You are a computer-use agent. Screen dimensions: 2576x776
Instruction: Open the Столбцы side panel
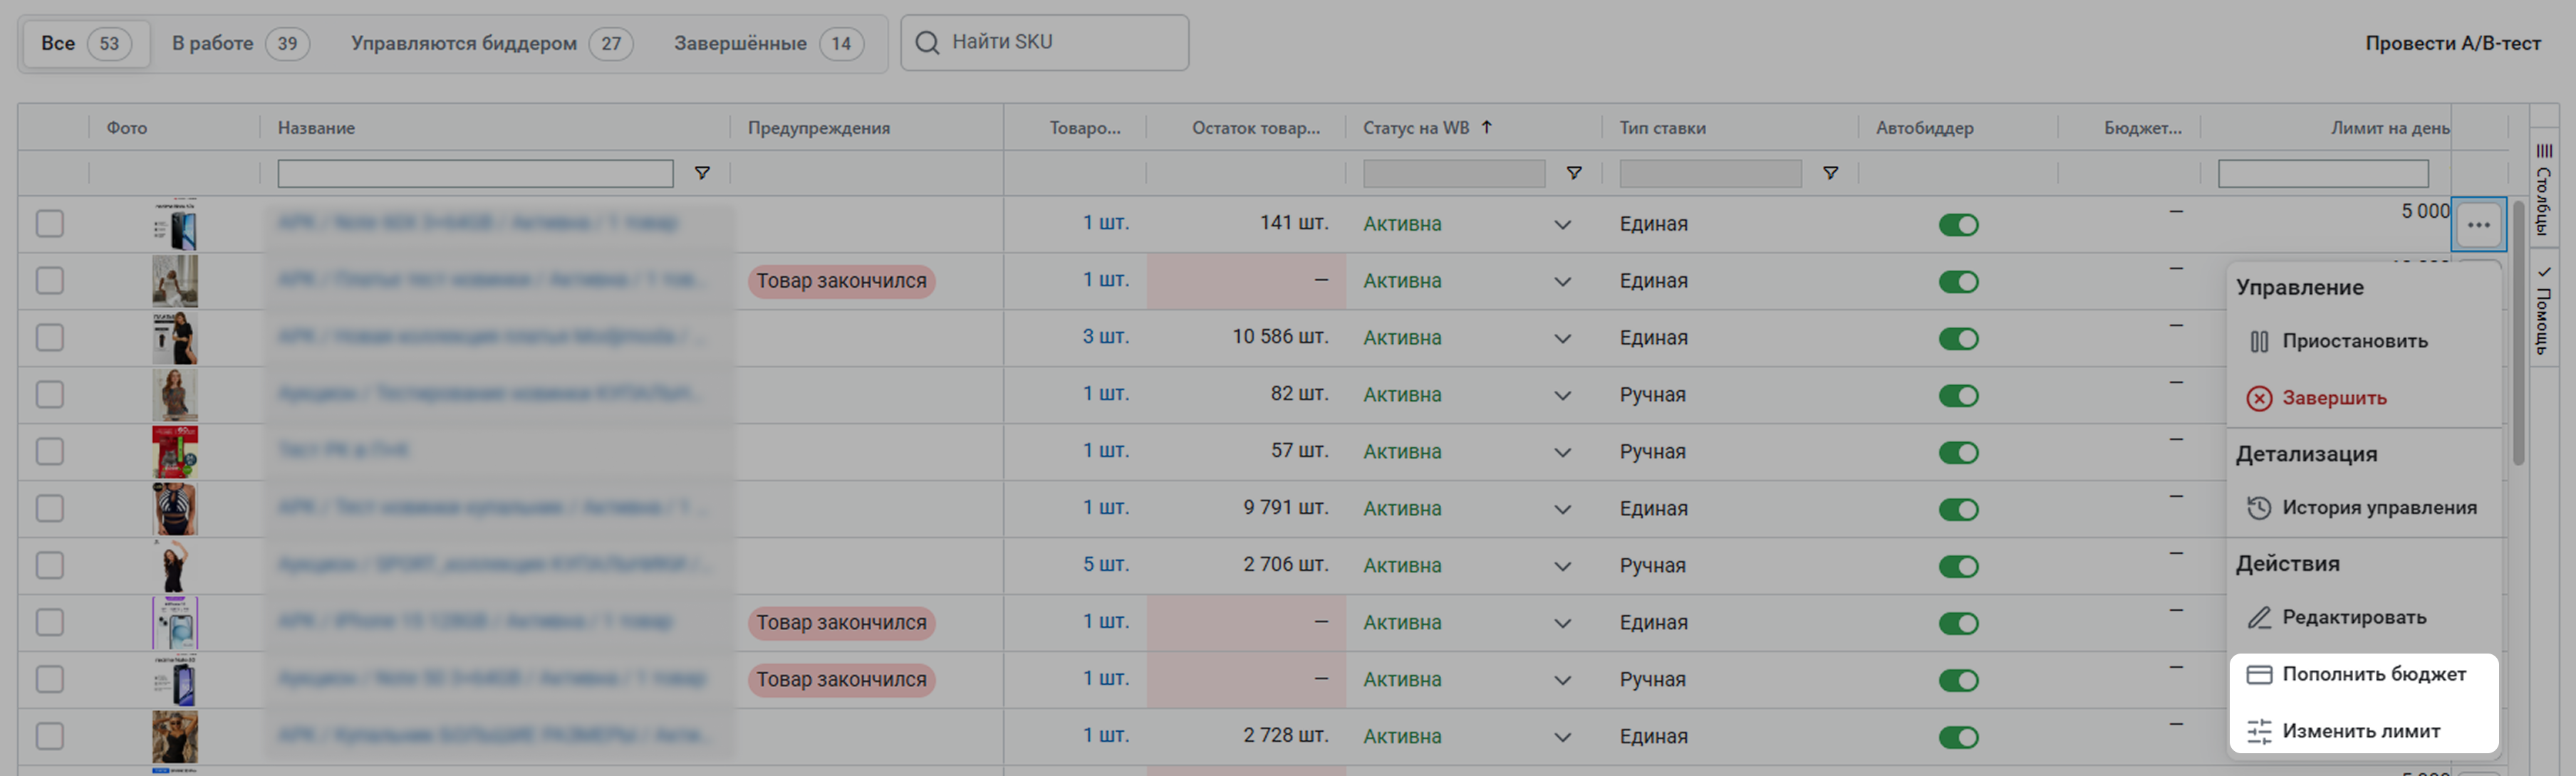pyautogui.click(x=2543, y=190)
